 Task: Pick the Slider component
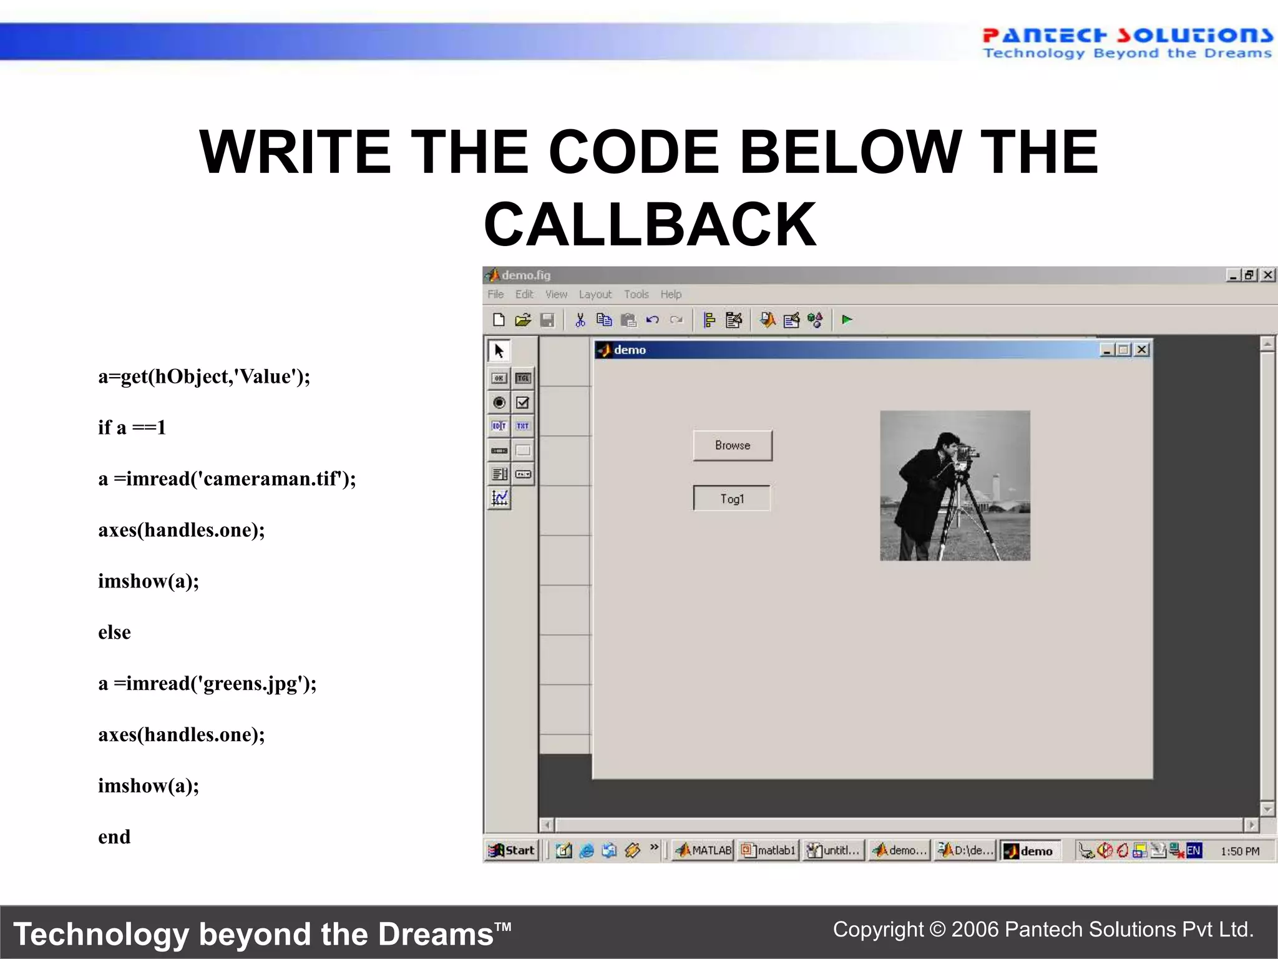499,450
